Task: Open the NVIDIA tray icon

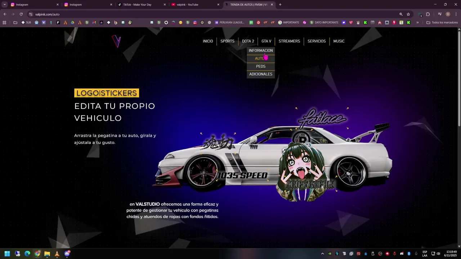Action: coord(330,254)
